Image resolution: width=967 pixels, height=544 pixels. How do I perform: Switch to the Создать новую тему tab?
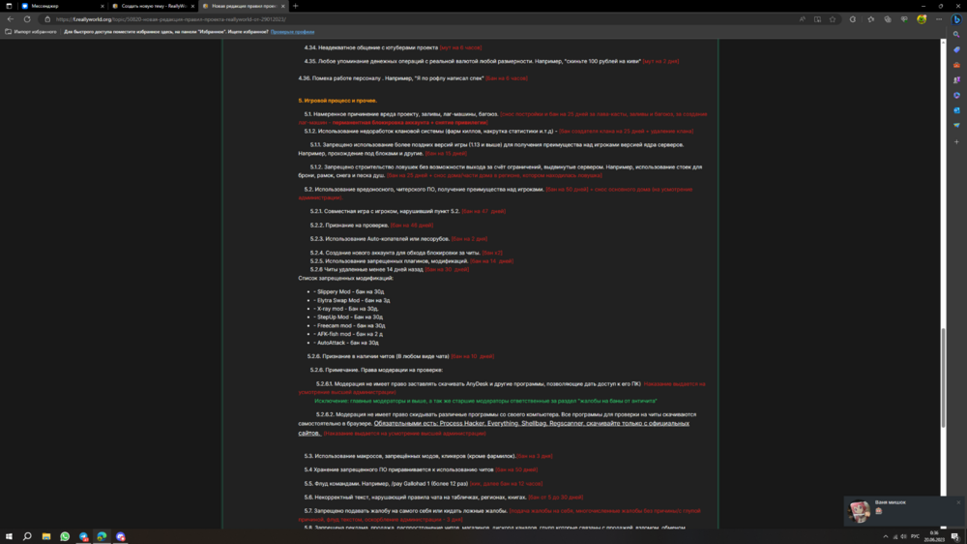coord(153,6)
